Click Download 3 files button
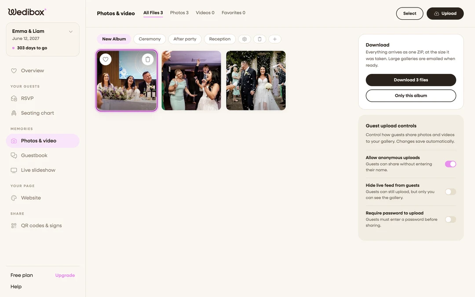The width and height of the screenshot is (475, 297). click(411, 80)
